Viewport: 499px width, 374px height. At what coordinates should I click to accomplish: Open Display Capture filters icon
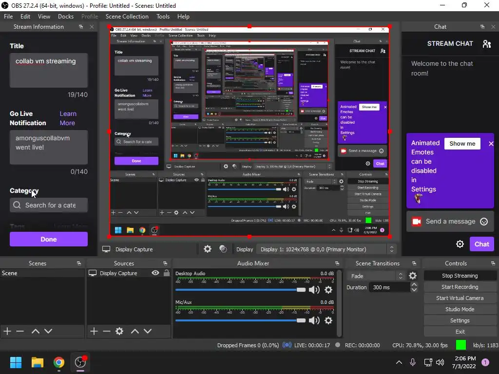pyautogui.click(x=223, y=249)
